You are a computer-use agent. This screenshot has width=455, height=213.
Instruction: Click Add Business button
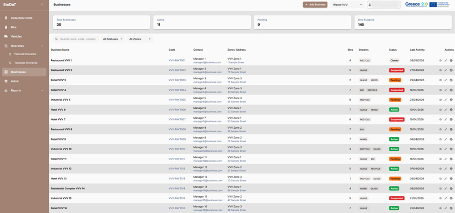[x=315, y=5]
